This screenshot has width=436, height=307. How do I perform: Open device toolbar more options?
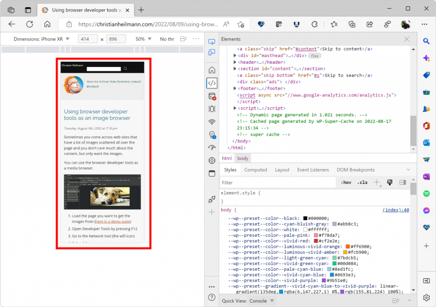(196, 39)
